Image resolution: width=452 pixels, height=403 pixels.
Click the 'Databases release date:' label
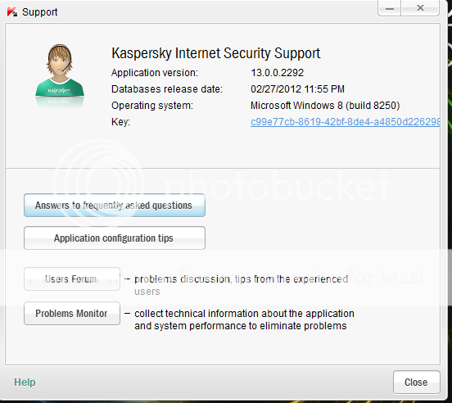point(167,89)
